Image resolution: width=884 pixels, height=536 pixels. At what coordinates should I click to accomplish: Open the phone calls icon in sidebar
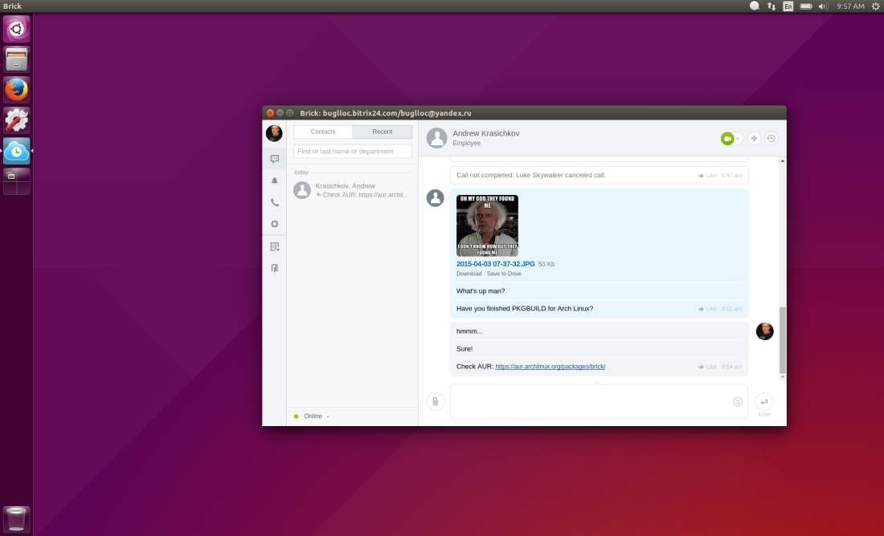275,203
